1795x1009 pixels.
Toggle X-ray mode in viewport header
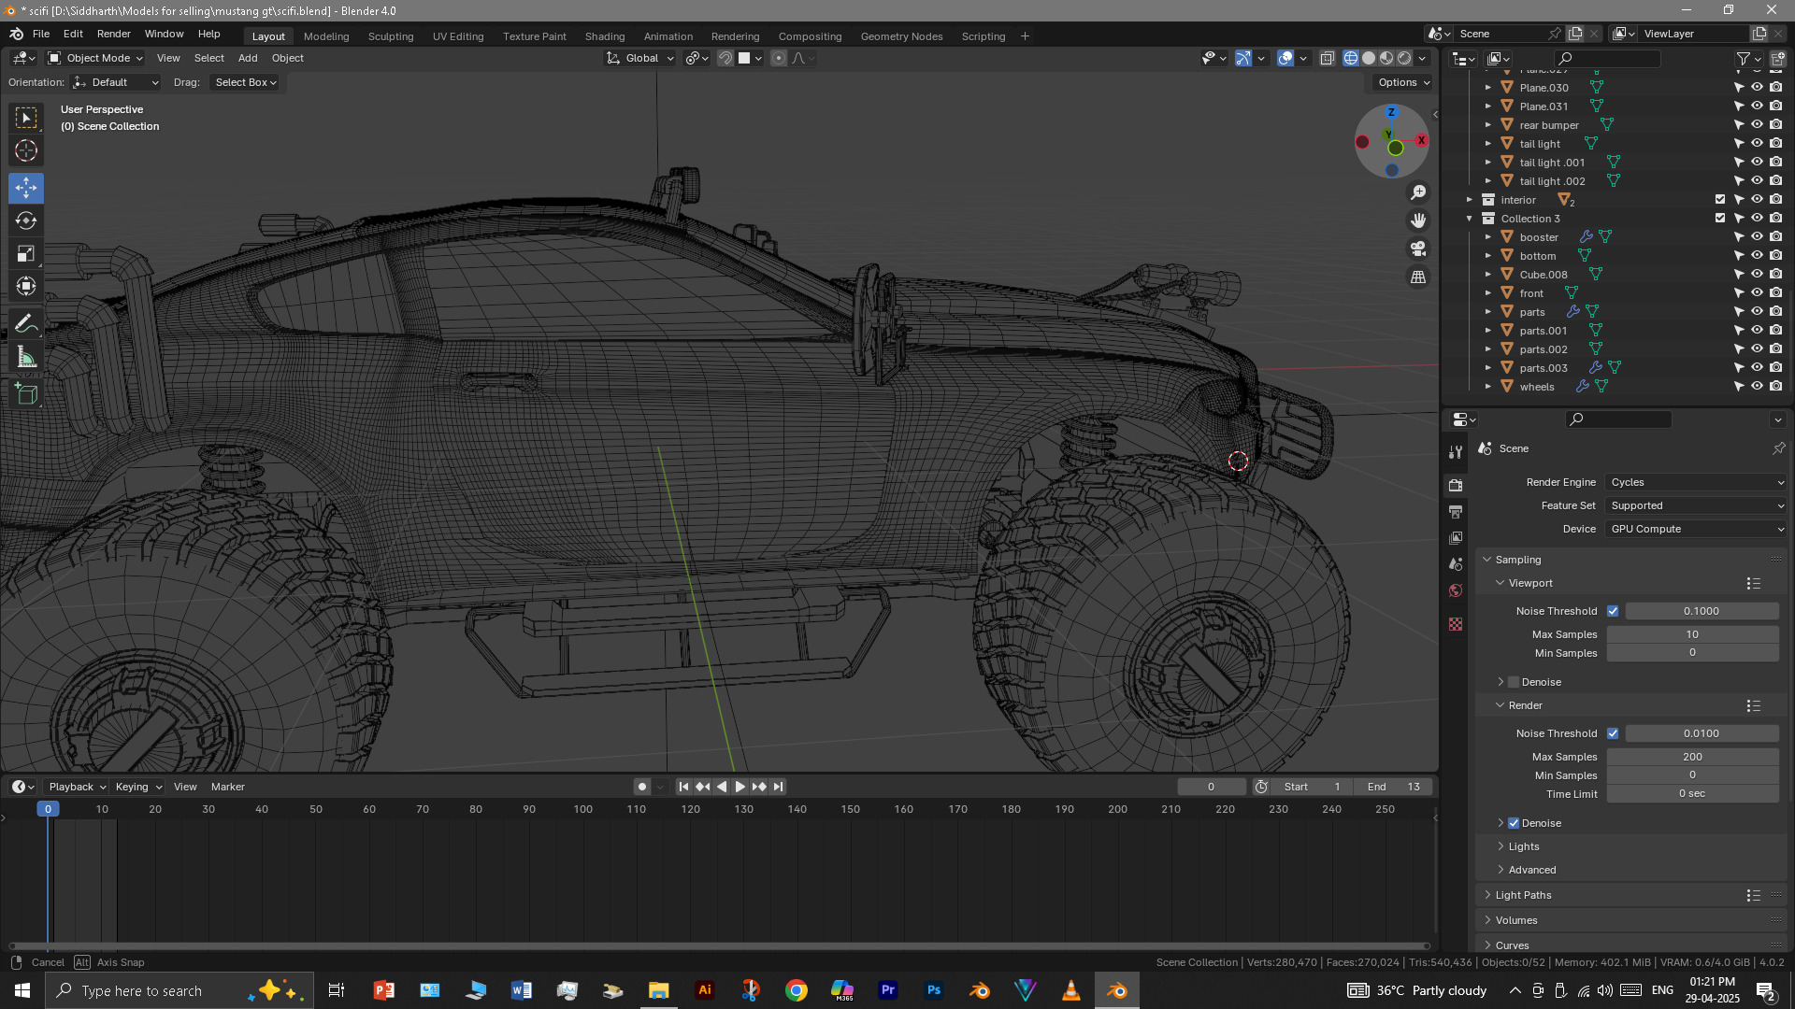[x=1328, y=58]
